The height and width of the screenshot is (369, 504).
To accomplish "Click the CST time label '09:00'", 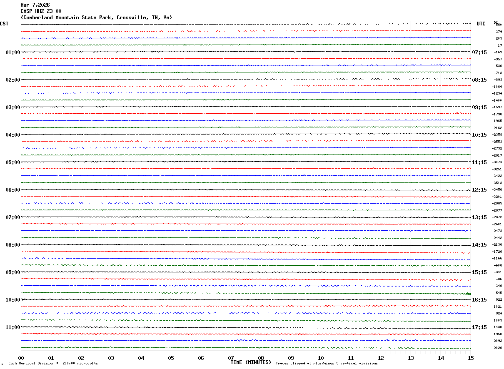I will coord(12,272).
